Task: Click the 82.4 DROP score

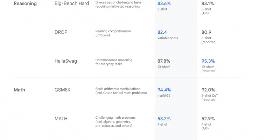Action: pyautogui.click(x=162, y=32)
